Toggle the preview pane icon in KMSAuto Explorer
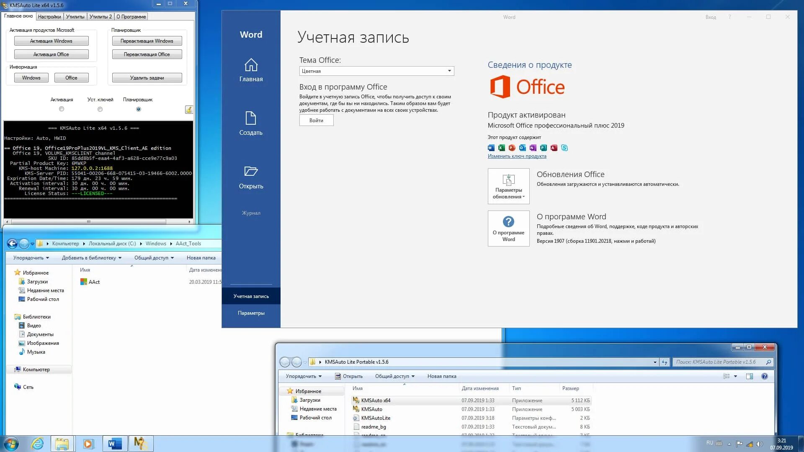The width and height of the screenshot is (804, 452). click(x=750, y=376)
